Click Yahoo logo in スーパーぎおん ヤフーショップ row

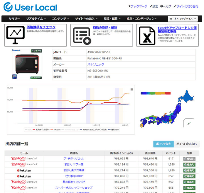point(24,188)
